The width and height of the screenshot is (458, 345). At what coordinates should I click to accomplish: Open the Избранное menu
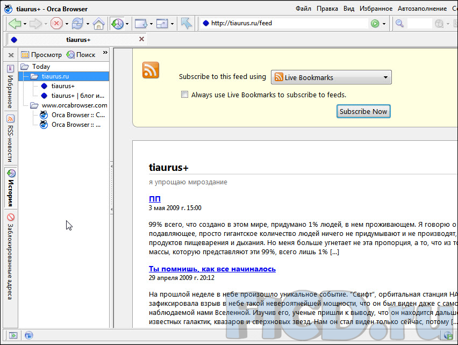[376, 9]
